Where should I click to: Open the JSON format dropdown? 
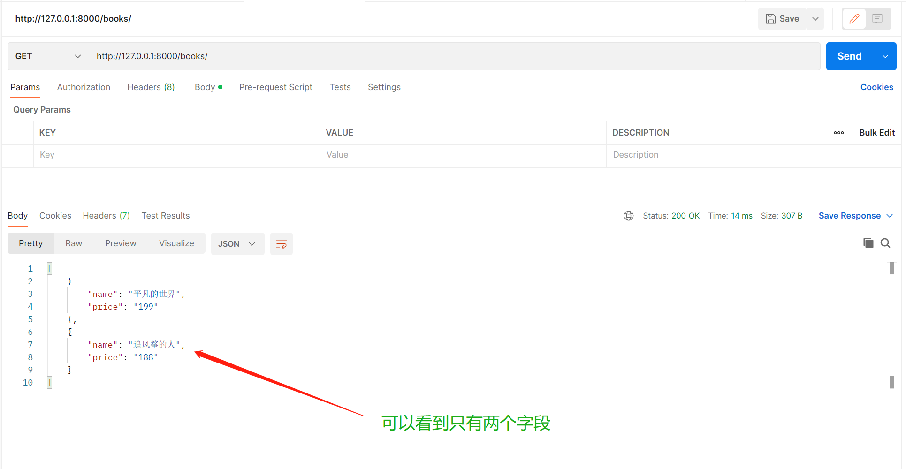point(237,244)
